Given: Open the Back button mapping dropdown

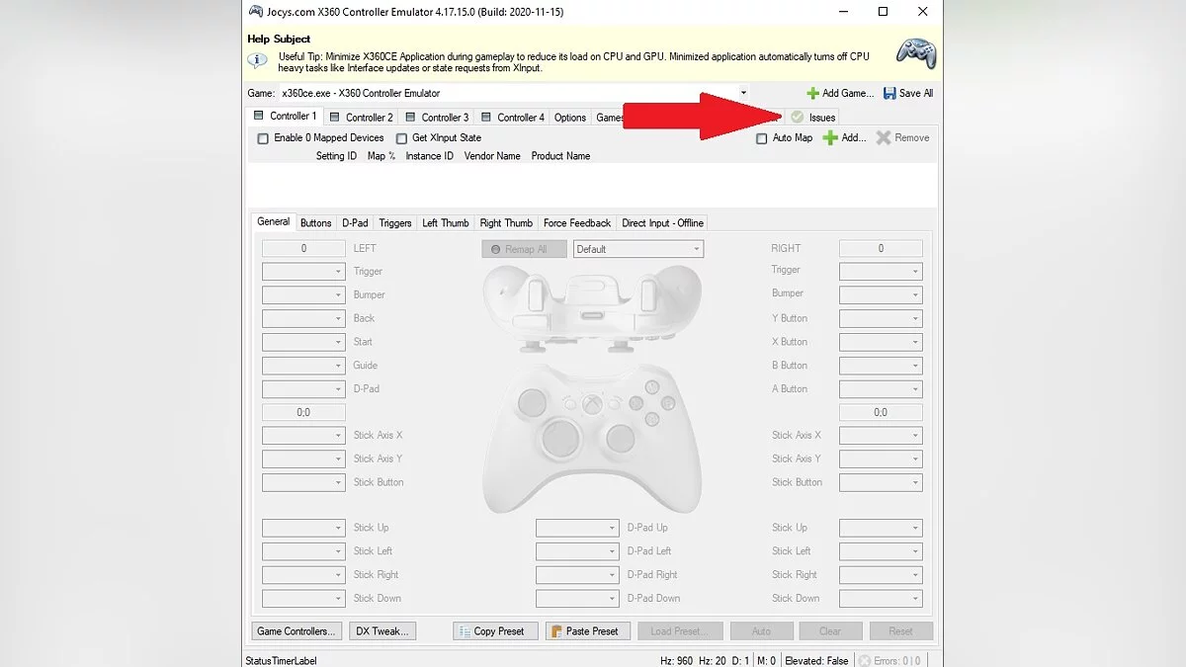Looking at the screenshot, I should 302,318.
